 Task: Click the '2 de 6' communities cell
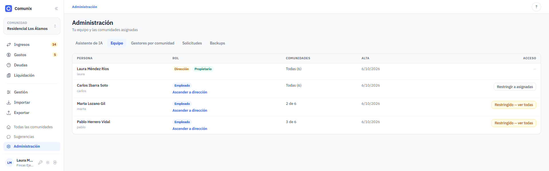[291, 104]
